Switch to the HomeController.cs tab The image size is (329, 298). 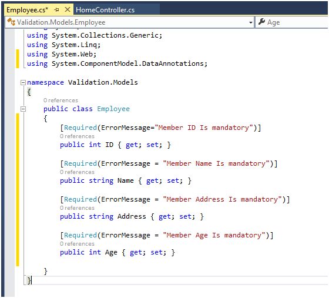click(105, 10)
